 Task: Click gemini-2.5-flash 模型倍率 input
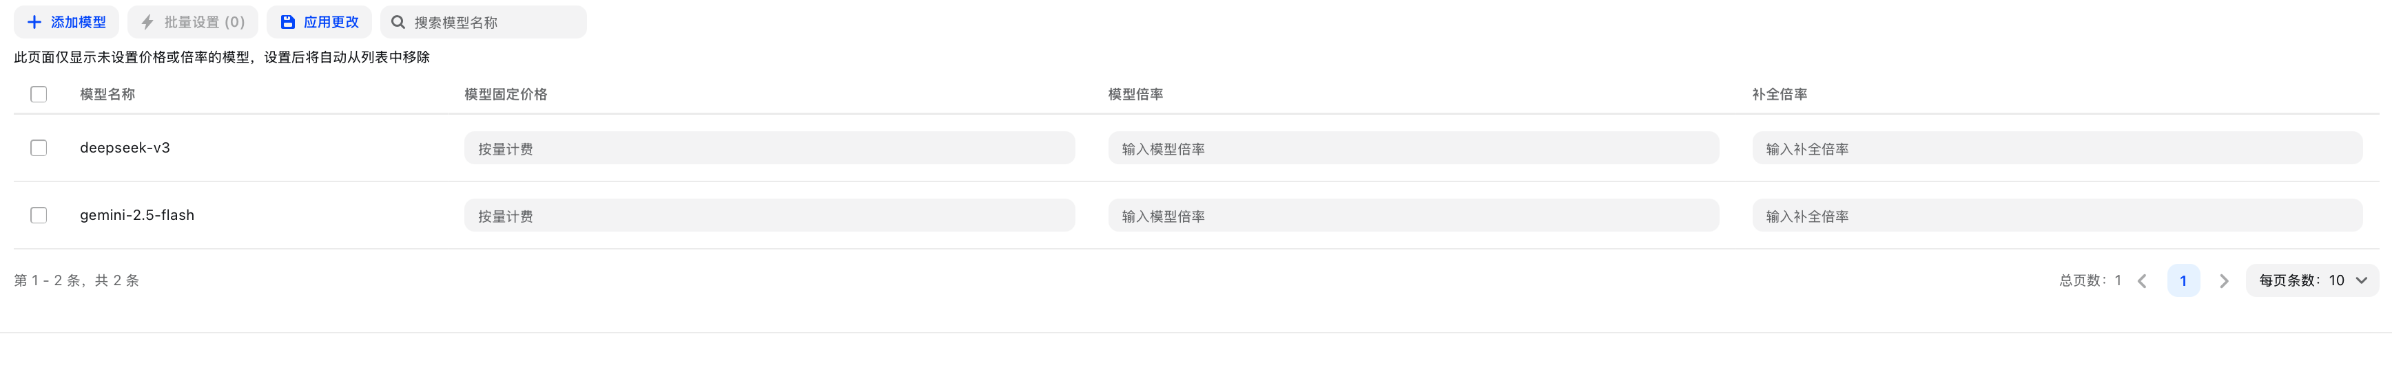(1412, 216)
